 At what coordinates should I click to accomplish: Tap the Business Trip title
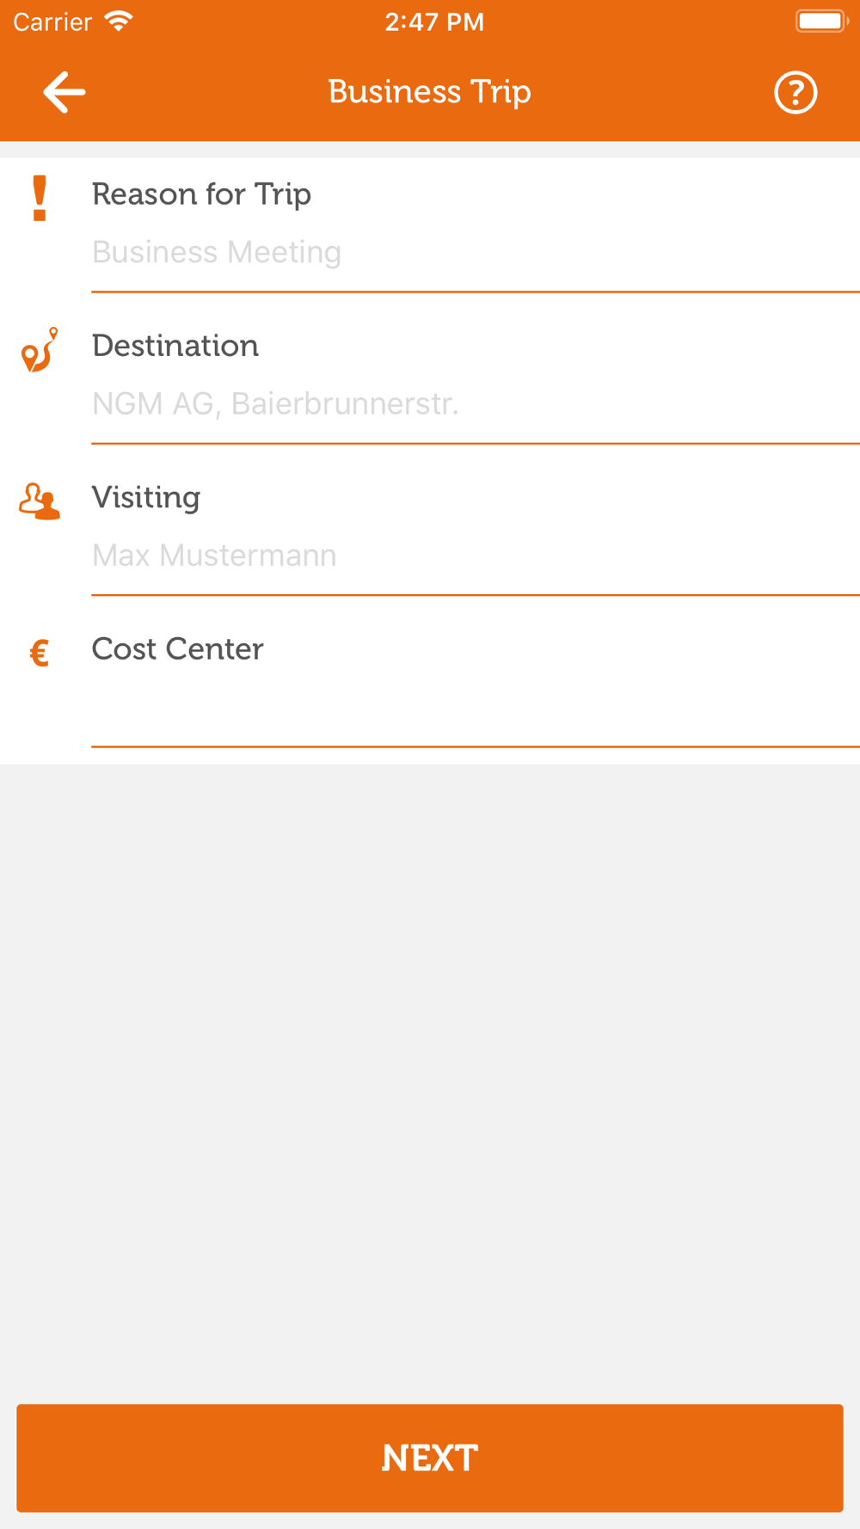(x=429, y=92)
